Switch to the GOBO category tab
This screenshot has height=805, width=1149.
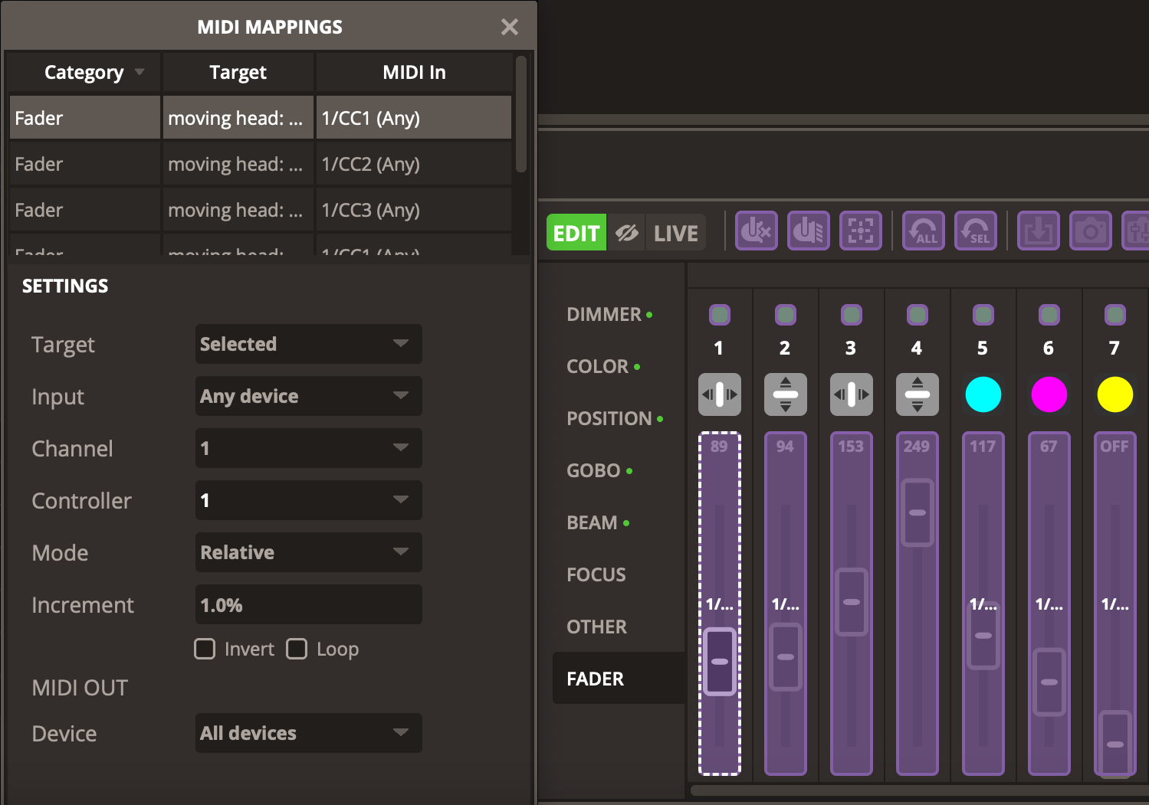pyautogui.click(x=593, y=470)
